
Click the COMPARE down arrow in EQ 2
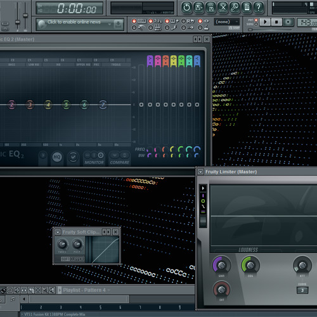click(114, 155)
